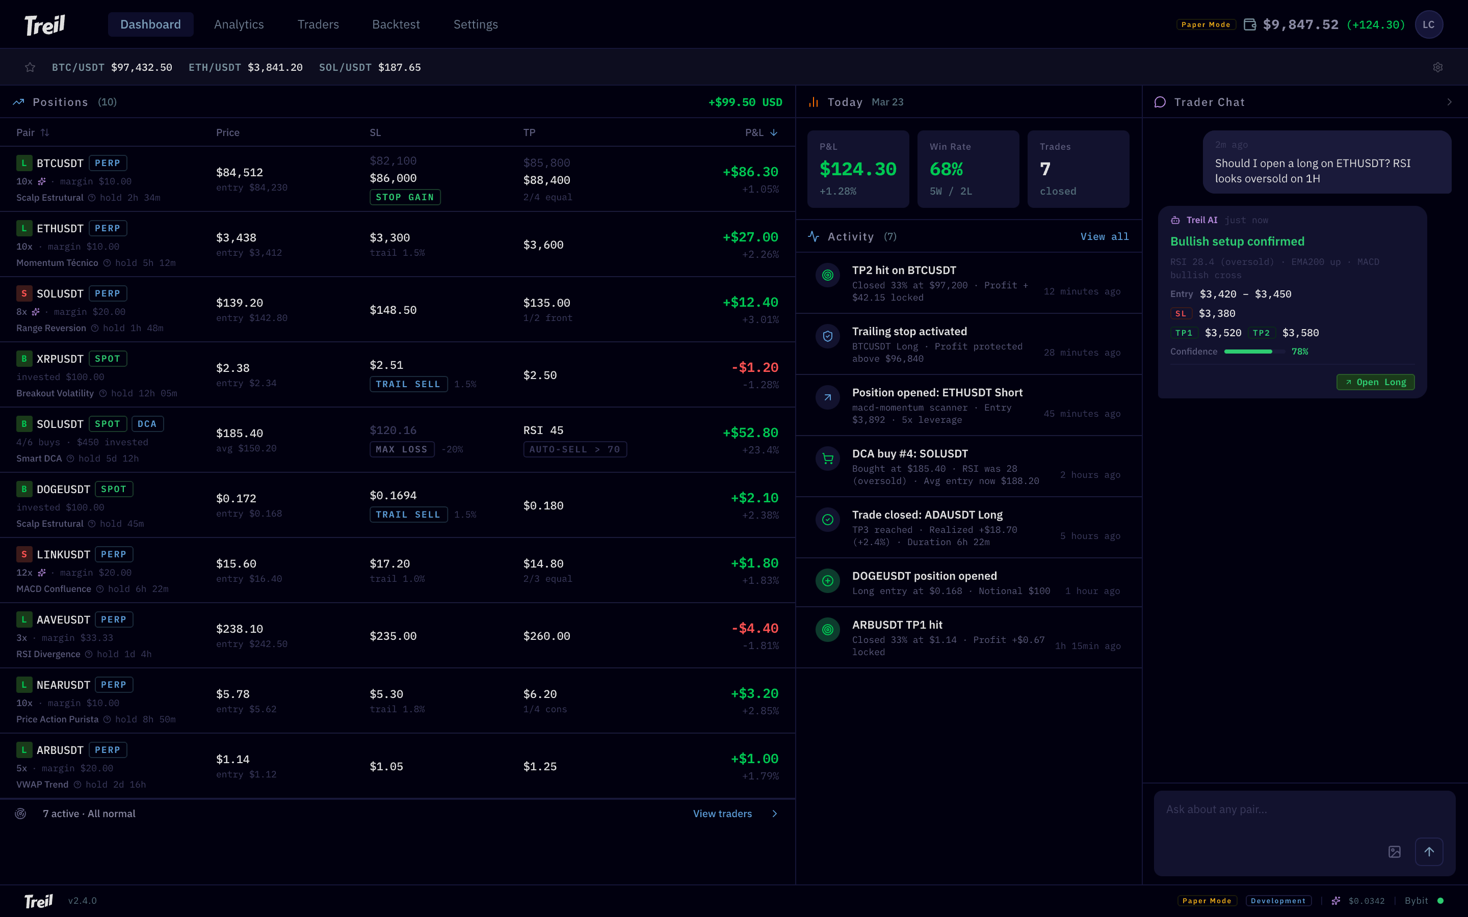Click the Open Long button

pyautogui.click(x=1375, y=382)
